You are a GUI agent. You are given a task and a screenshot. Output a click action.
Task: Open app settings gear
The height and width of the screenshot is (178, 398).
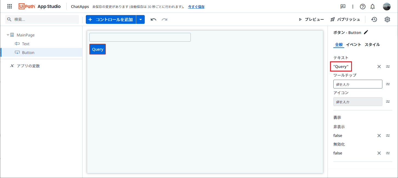[x=387, y=19]
